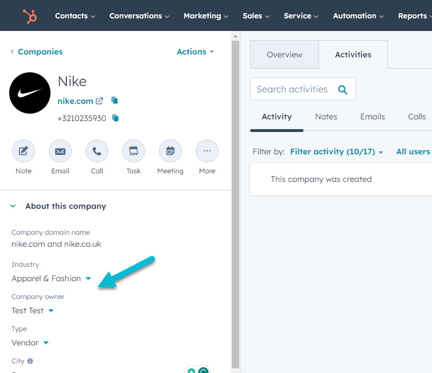Screen dimensions: 432x373
Task: Open the All users filter
Action: coord(413,152)
